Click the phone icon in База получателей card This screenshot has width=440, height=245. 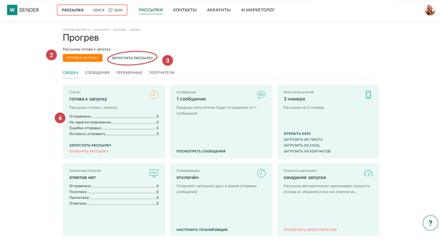pos(368,94)
